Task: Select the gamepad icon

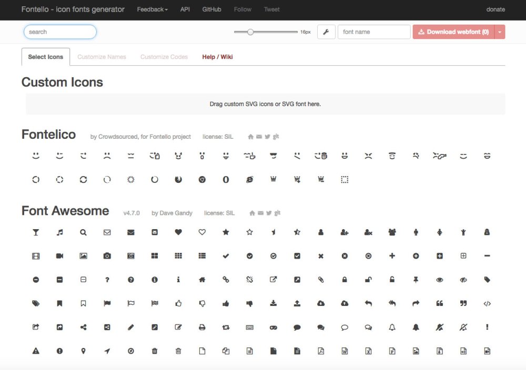Action: [274, 327]
